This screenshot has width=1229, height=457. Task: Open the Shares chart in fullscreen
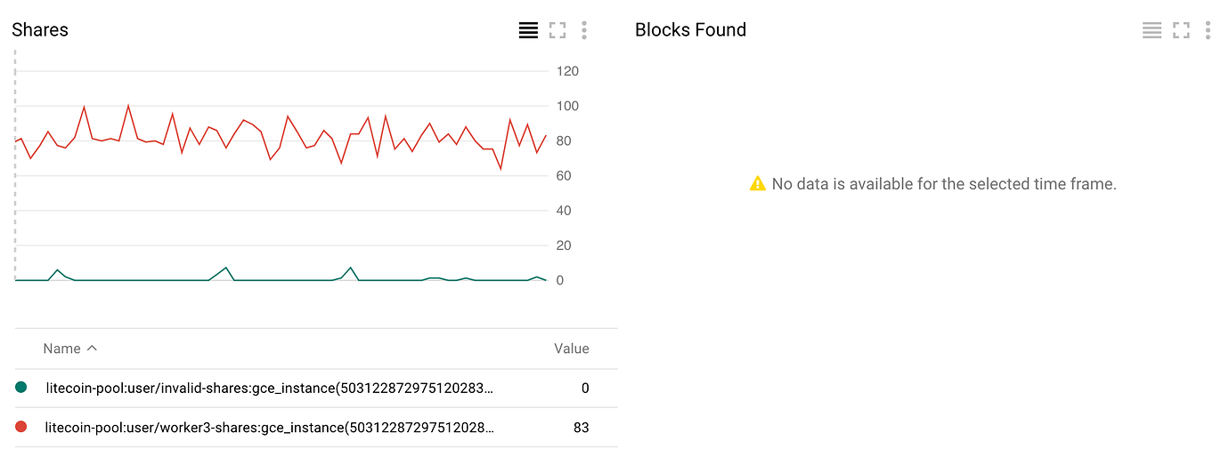click(x=558, y=30)
